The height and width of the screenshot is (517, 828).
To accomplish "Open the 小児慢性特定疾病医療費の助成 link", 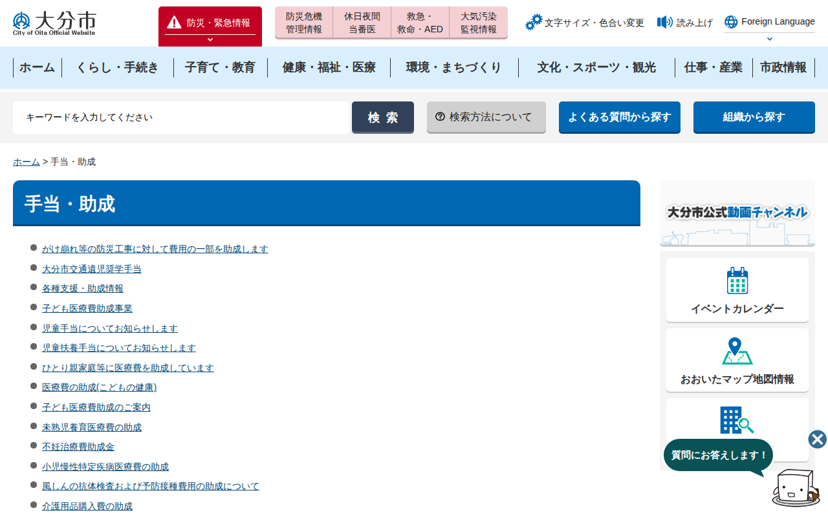I will (105, 467).
